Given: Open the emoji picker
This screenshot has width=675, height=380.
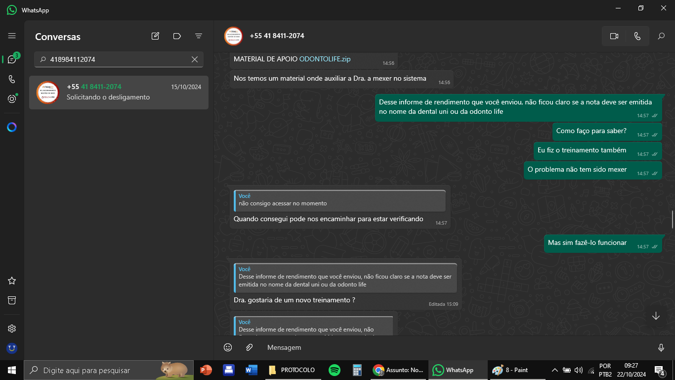Looking at the screenshot, I should tap(228, 347).
